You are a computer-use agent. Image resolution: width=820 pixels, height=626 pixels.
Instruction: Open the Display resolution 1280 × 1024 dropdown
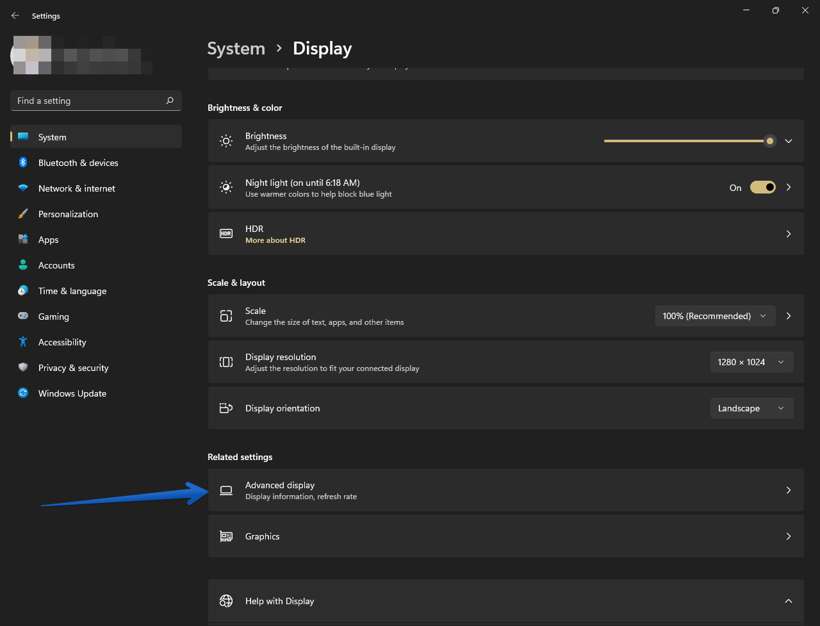pos(751,362)
